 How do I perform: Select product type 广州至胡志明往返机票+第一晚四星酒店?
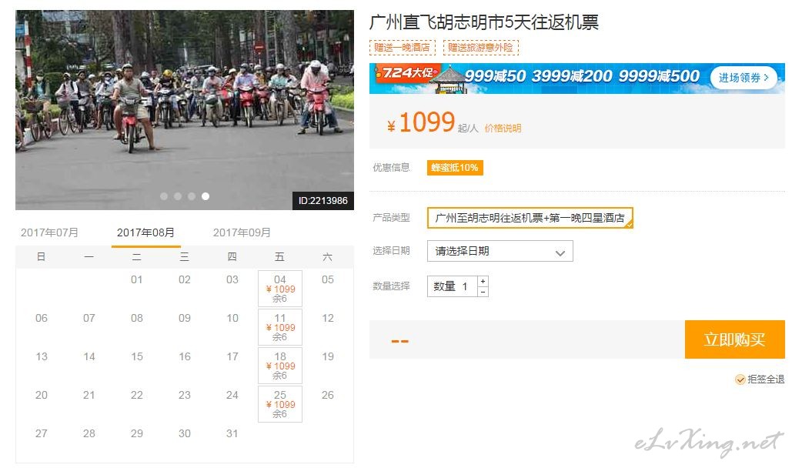click(x=530, y=218)
